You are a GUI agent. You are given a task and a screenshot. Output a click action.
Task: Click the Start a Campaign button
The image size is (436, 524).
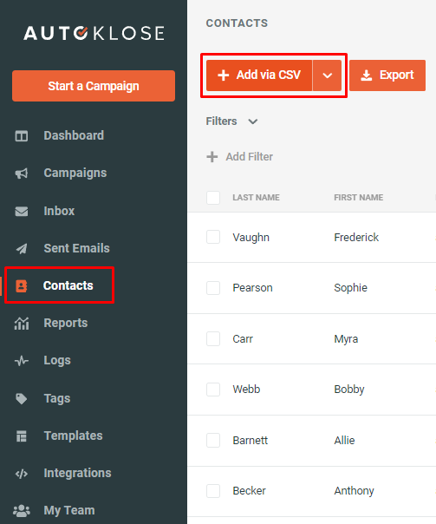(x=94, y=86)
